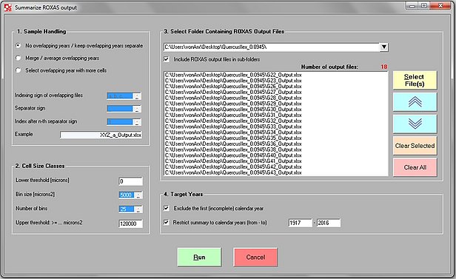The image size is (456, 279).
Task: Click the Upper threshold field showing 120000
Action: pyautogui.click(x=130, y=223)
